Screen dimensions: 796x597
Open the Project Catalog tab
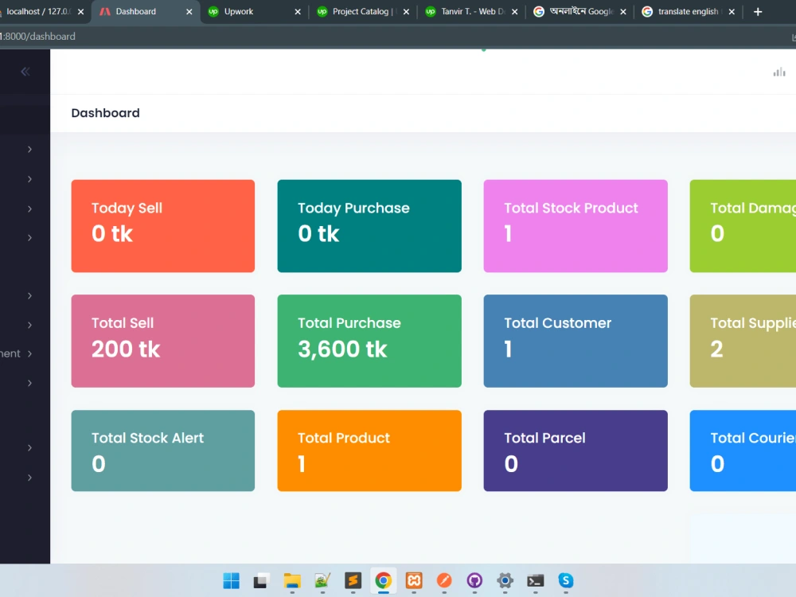coord(364,11)
